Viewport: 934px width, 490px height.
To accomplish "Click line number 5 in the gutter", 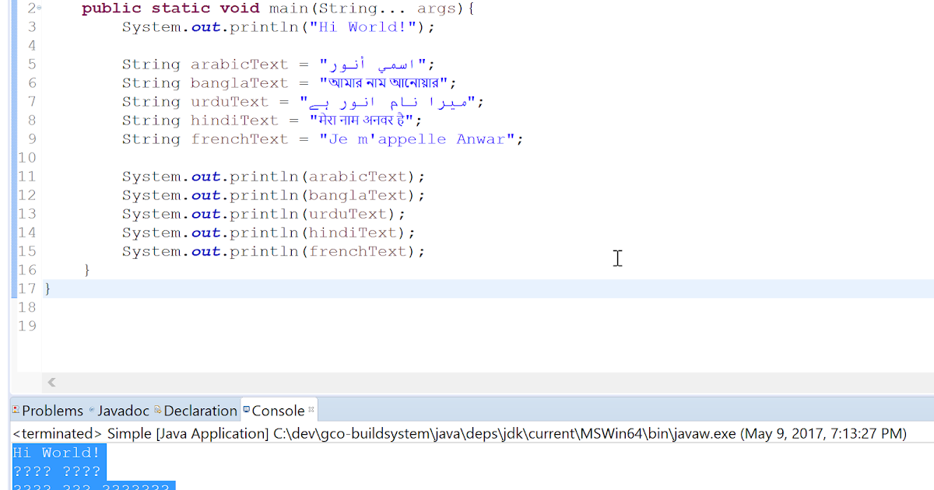I will click(x=32, y=64).
